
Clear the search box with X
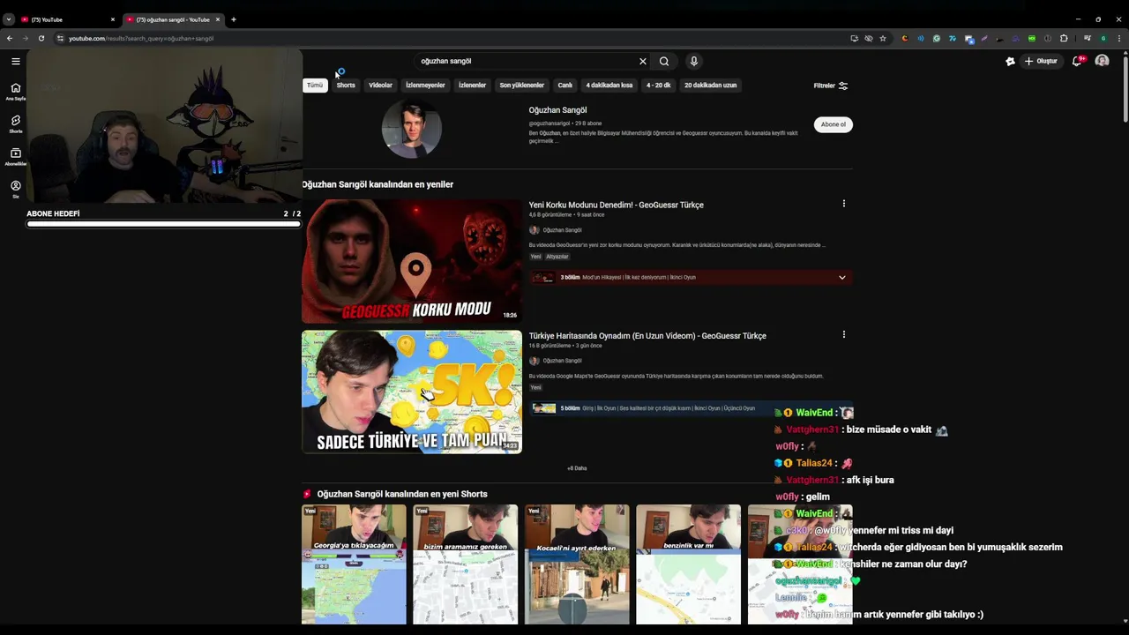642,61
